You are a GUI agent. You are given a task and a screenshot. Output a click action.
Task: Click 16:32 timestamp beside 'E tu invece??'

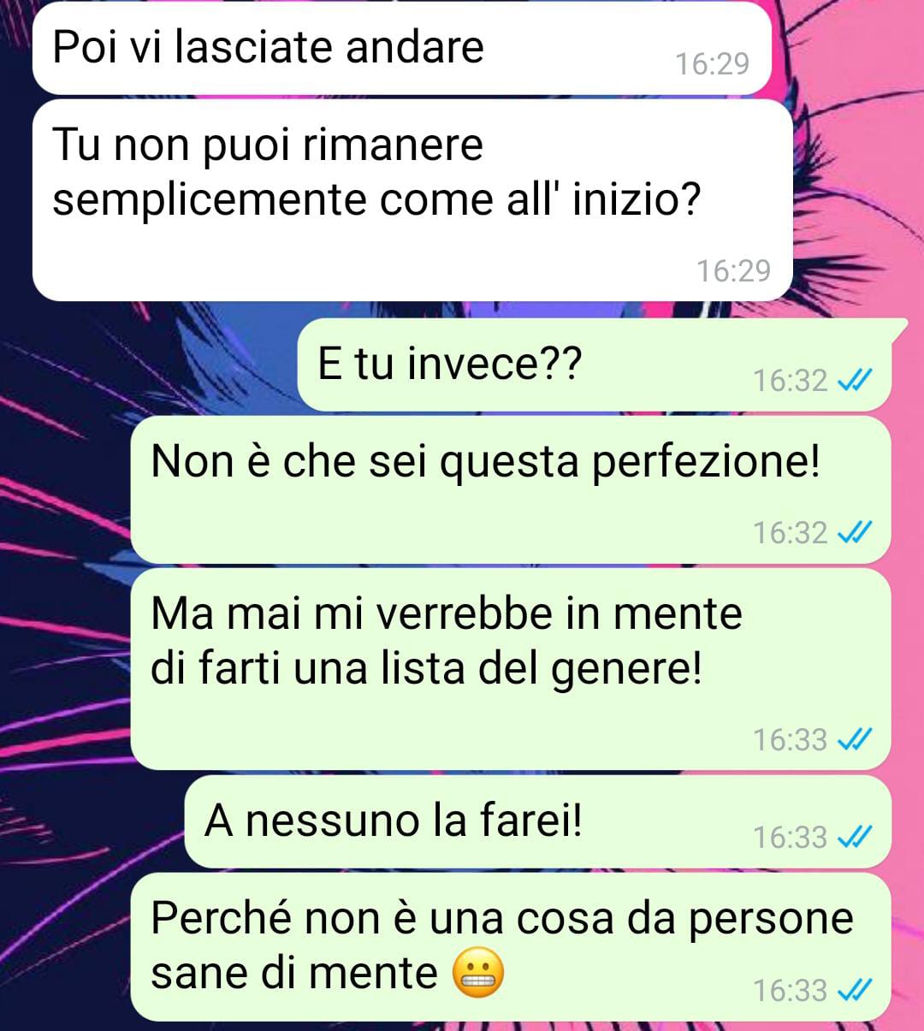(790, 381)
